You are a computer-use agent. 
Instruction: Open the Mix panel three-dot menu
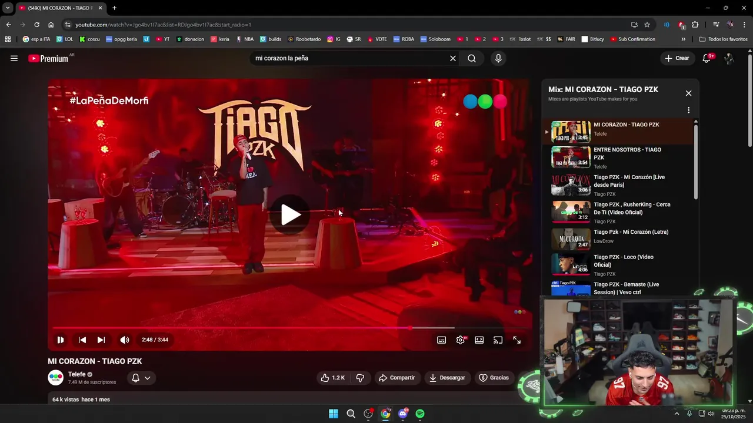tap(688, 110)
